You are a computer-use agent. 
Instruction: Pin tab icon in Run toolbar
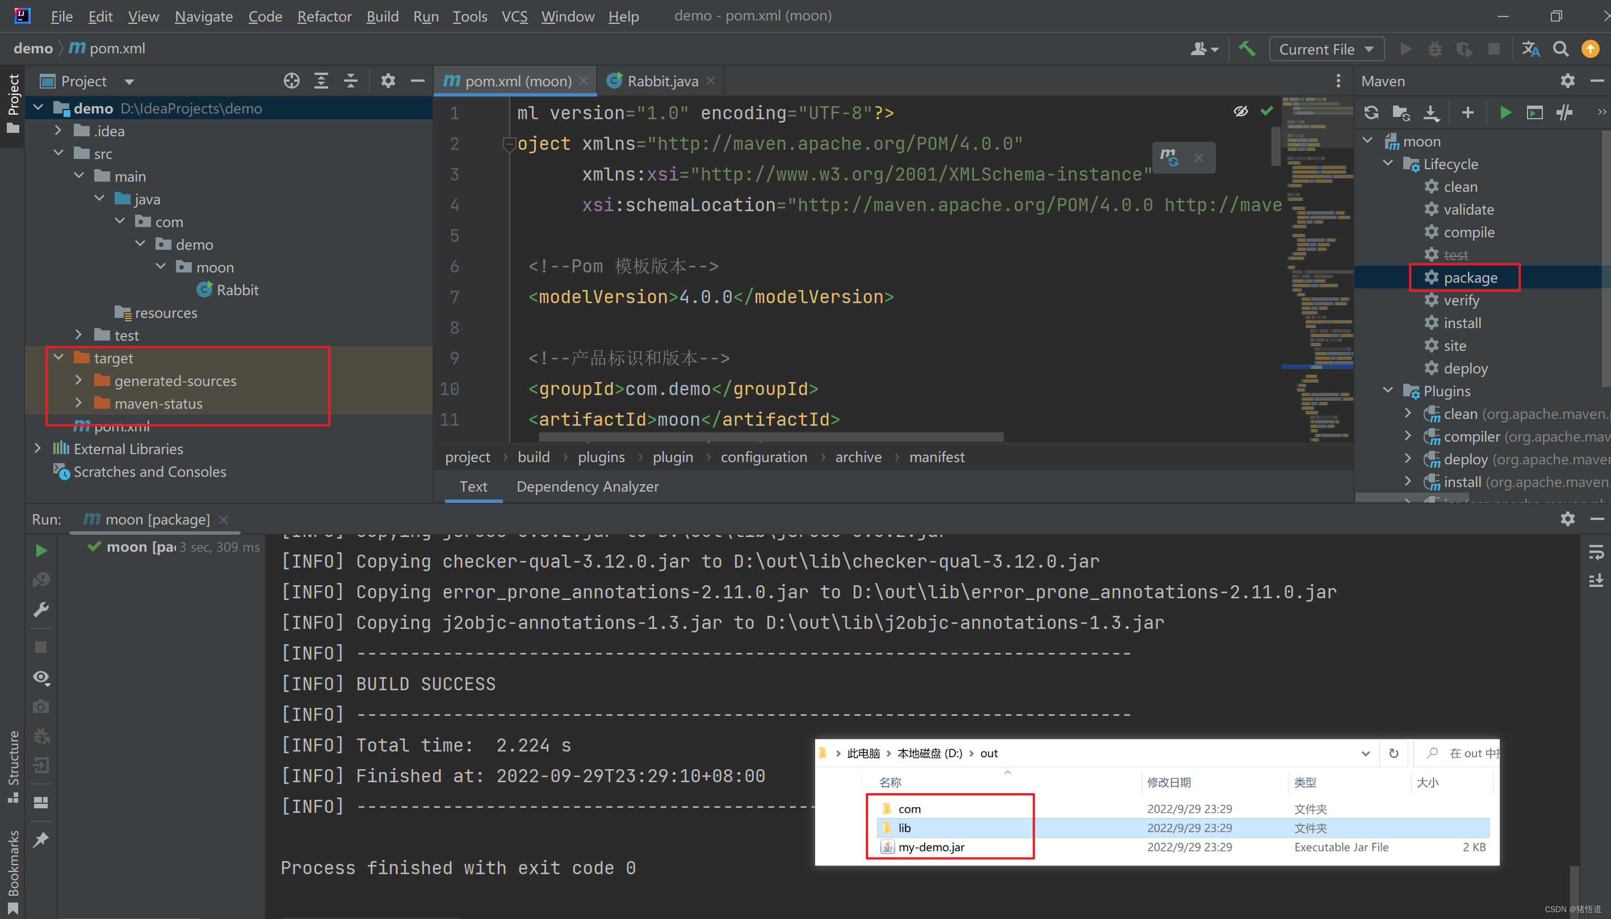click(x=41, y=840)
